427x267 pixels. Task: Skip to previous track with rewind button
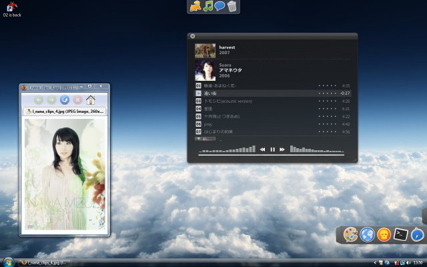tap(262, 150)
